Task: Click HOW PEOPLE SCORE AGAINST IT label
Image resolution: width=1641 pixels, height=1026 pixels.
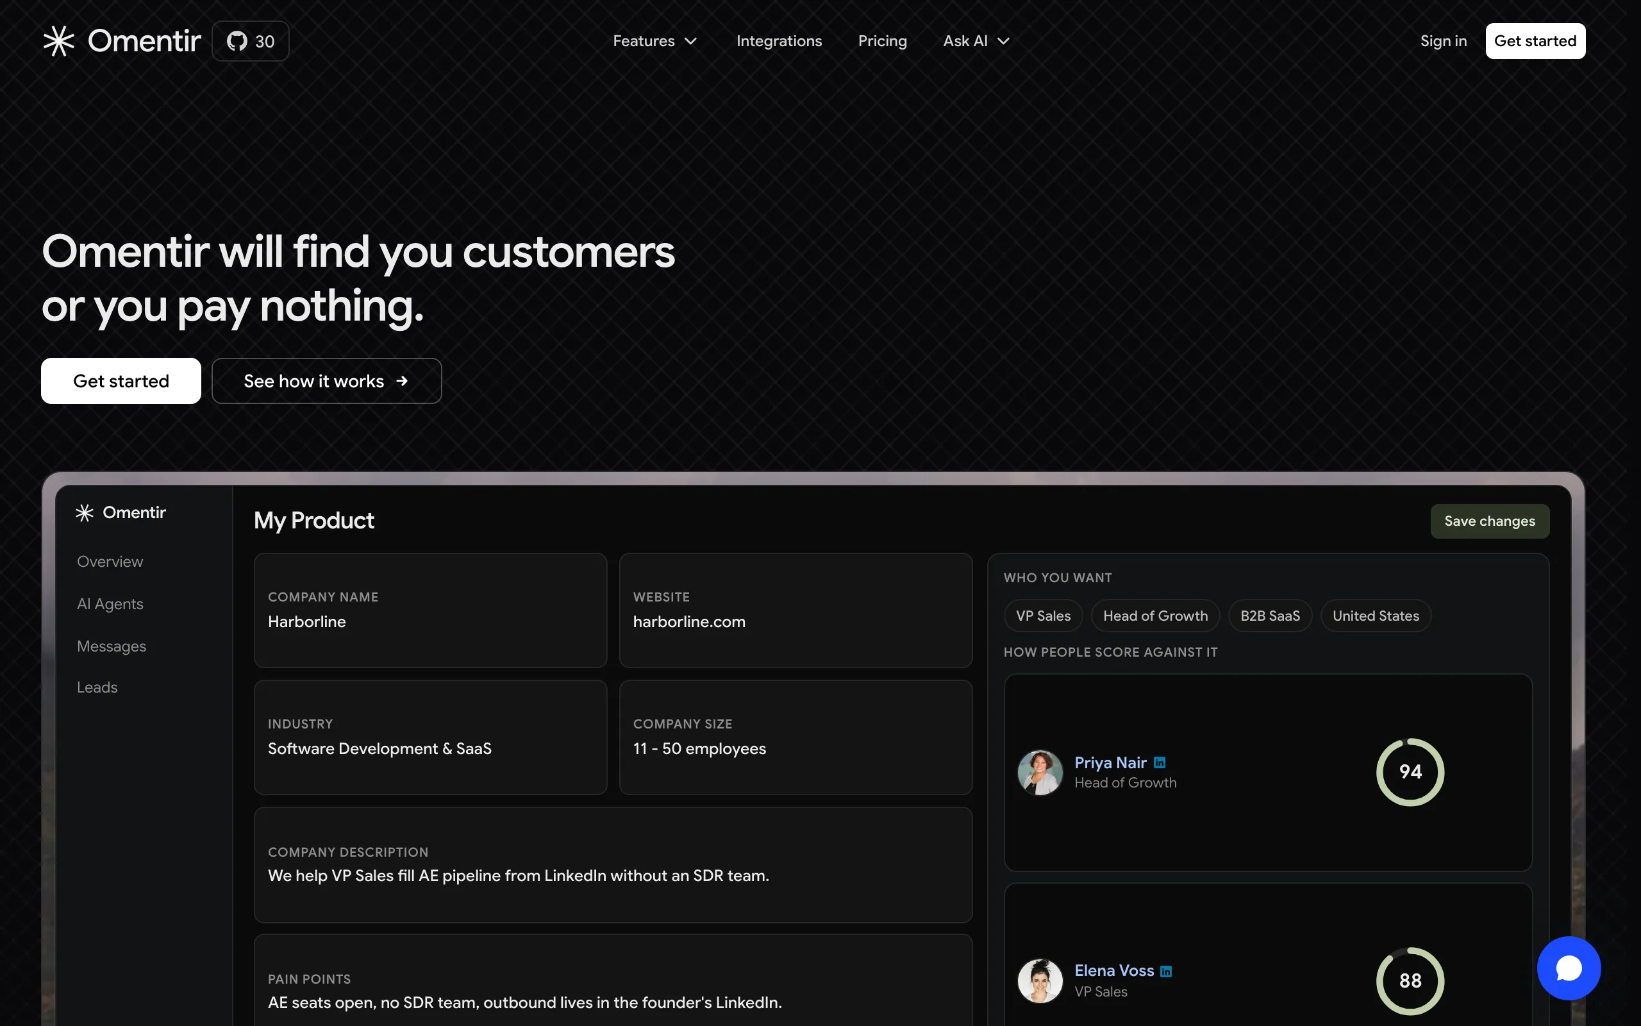Action: pos(1110,652)
